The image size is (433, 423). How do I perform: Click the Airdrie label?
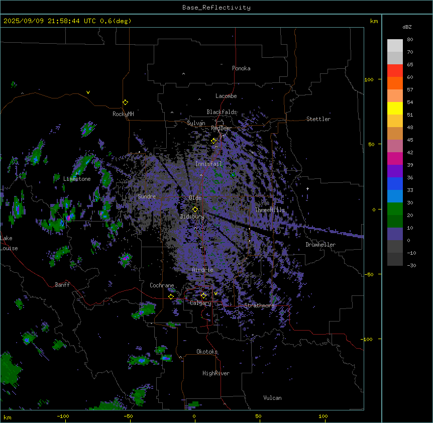pos(202,270)
